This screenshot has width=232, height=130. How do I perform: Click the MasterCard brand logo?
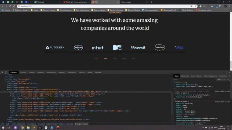78,48
